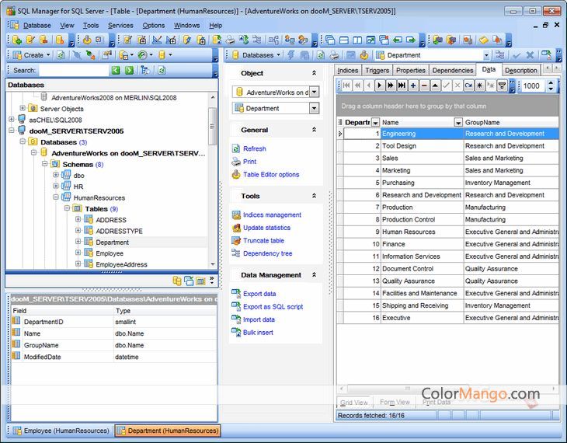This screenshot has height=443, width=567.
Task: Open Department dropdown in Object panel
Action: coord(315,108)
